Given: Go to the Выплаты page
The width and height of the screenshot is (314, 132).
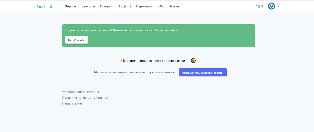Looking at the screenshot, I should click(x=88, y=6).
